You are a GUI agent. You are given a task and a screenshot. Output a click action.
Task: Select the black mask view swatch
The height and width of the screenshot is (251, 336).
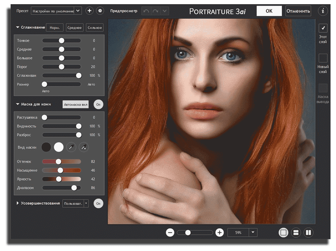pos(46,147)
